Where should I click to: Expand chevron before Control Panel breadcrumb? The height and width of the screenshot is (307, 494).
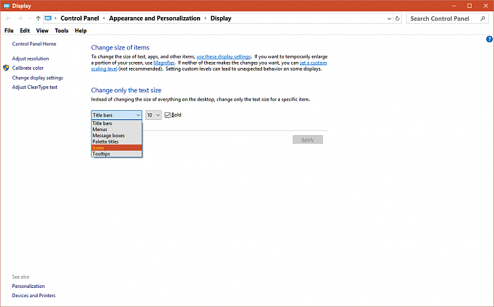56,18
